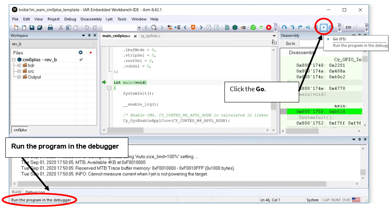Click the Go (F5) run button
This screenshot has height=213, width=392.
[324, 27]
